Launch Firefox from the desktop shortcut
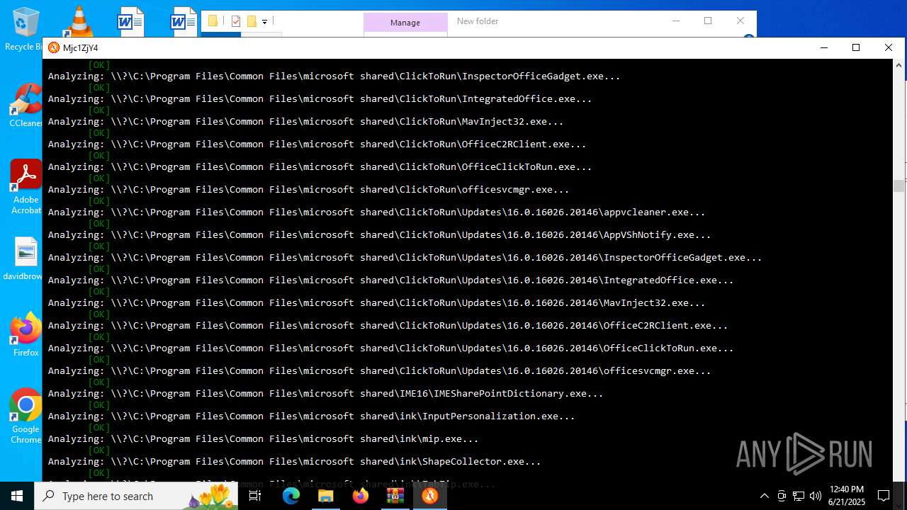Viewport: 907px width, 510px height. tap(26, 334)
